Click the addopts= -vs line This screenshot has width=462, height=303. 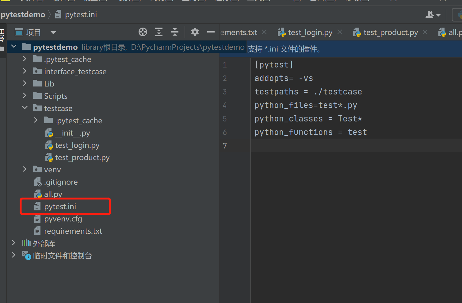click(x=284, y=78)
